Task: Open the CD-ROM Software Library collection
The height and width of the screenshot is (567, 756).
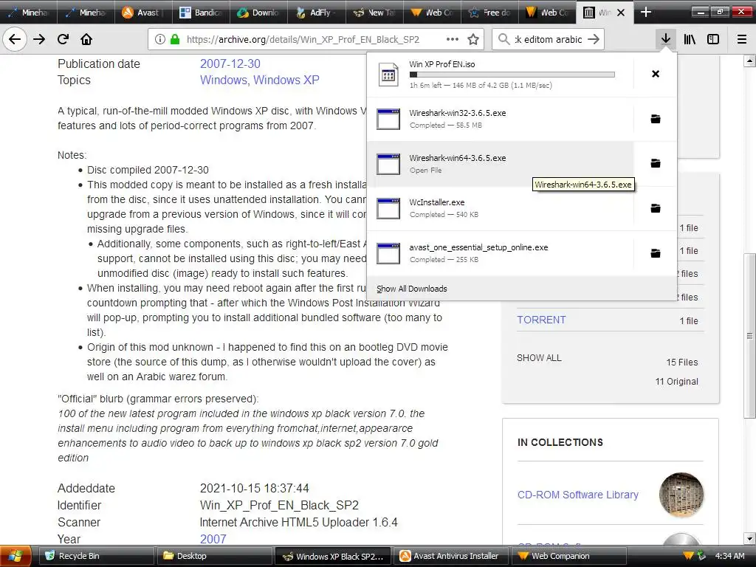Action: [577, 495]
